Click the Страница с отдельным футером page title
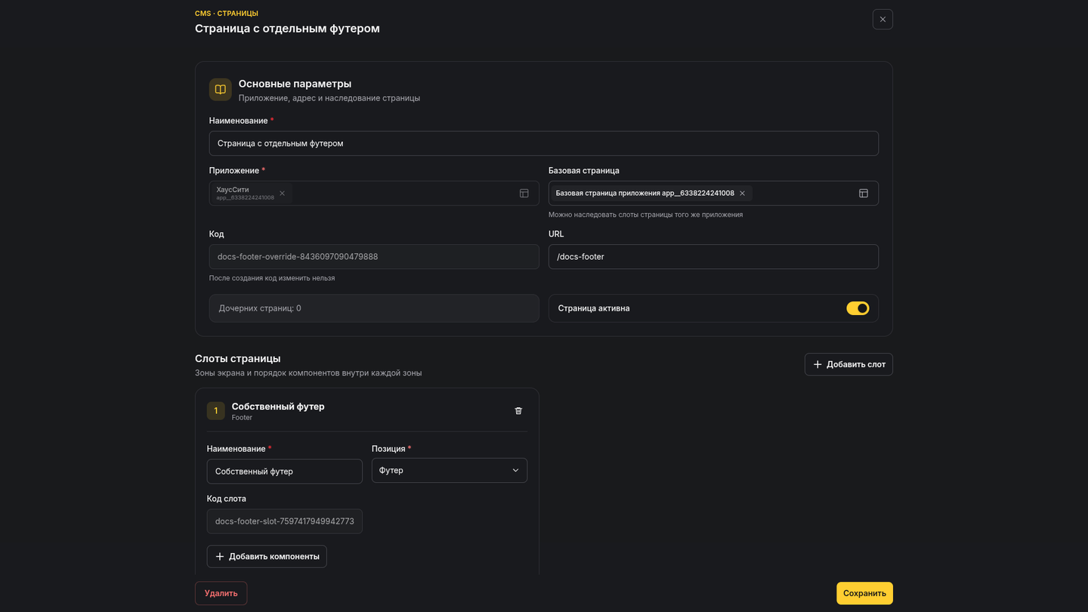 287,29
